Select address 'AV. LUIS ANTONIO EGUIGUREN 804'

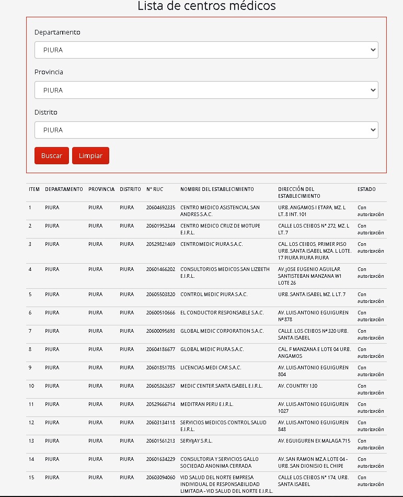coord(313,371)
